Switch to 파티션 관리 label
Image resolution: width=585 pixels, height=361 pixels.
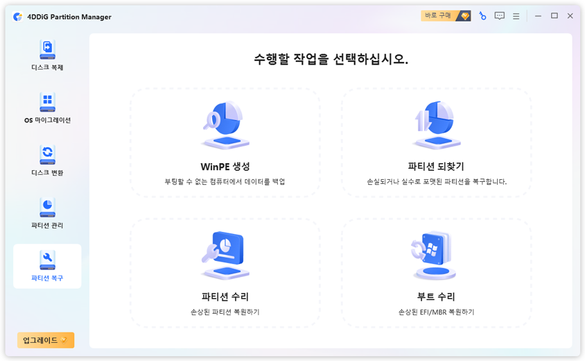(x=47, y=226)
